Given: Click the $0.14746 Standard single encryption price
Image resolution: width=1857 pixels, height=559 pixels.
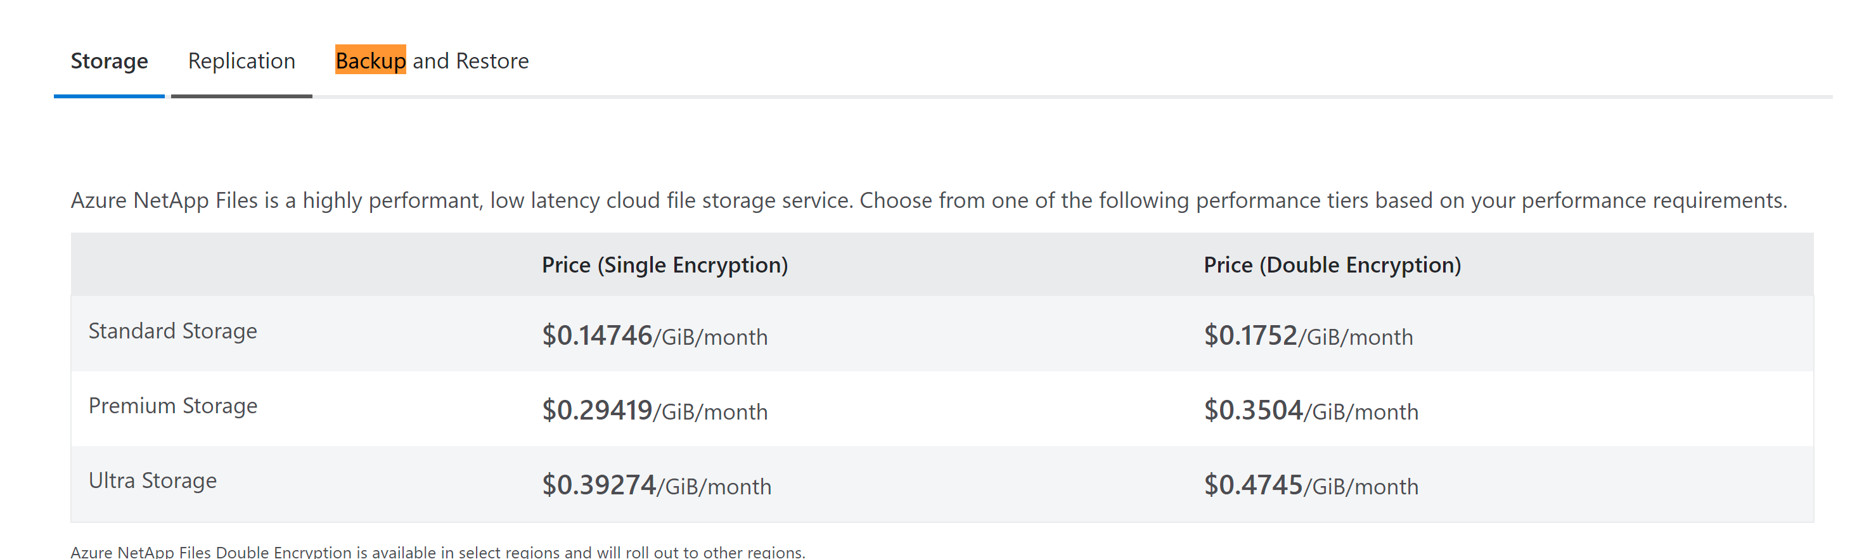Looking at the screenshot, I should [597, 335].
